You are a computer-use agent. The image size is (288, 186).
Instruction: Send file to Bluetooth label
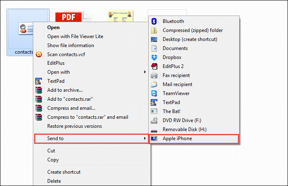tap(173, 21)
